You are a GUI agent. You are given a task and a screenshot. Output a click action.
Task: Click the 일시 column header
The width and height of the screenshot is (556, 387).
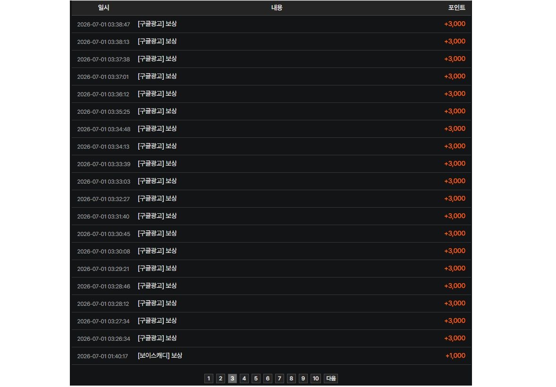click(x=103, y=8)
